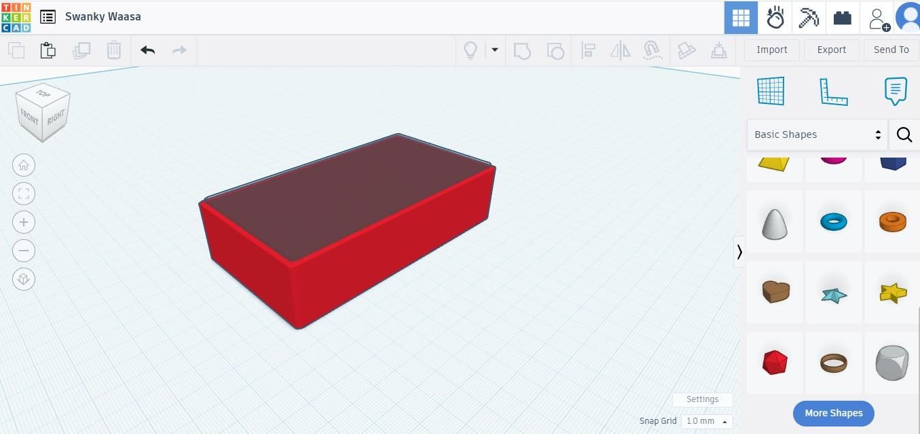The image size is (920, 434).
Task: Zoom in with the plus button
Action: pyautogui.click(x=24, y=222)
